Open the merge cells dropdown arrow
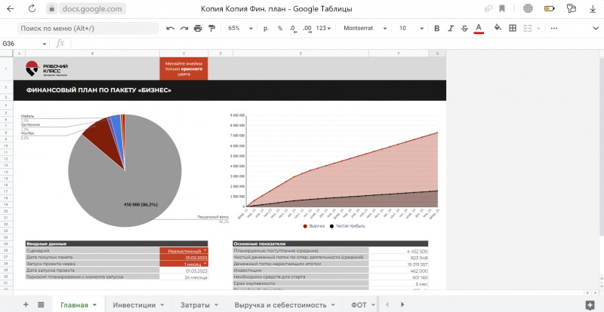The image size is (604, 312). point(538,28)
